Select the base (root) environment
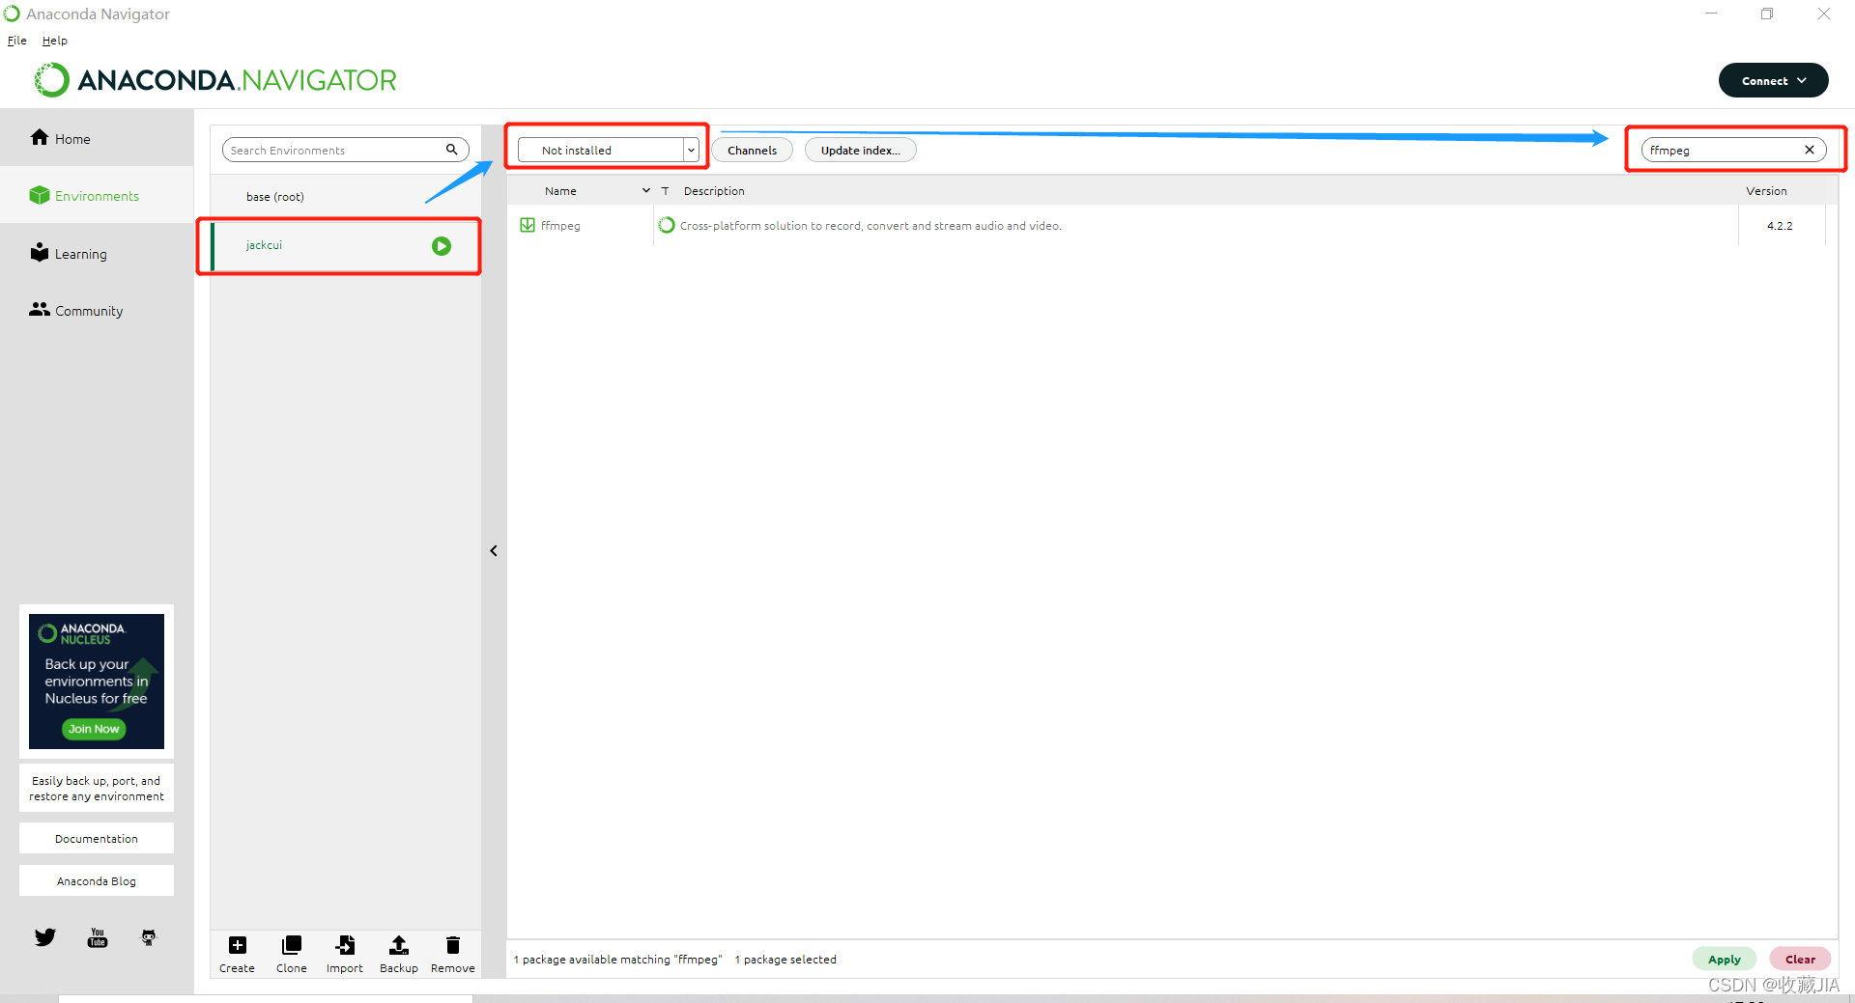 [345, 196]
